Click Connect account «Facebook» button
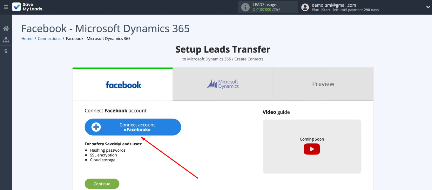Screen dimensions: 432x190 (x=133, y=127)
